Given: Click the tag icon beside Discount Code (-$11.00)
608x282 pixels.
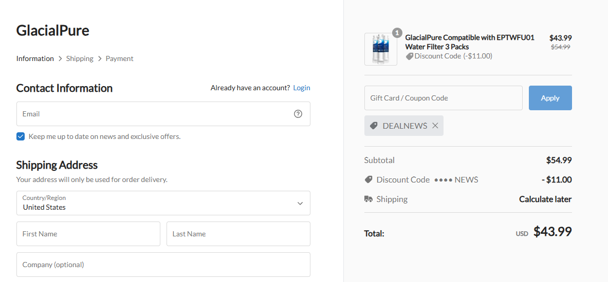Looking at the screenshot, I should [410, 56].
